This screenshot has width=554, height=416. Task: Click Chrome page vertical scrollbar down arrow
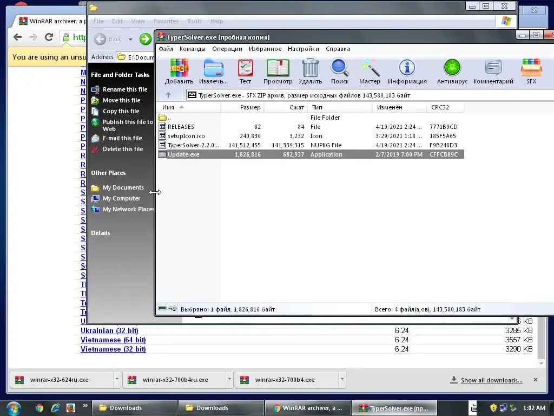pyautogui.click(x=541, y=363)
